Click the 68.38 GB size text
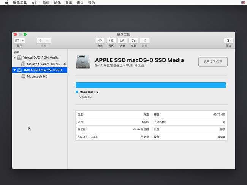The width and height of the screenshot is (247, 185). (x=85, y=97)
